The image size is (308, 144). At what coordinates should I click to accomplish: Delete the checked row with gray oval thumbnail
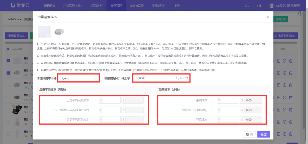[x=291, y=73]
